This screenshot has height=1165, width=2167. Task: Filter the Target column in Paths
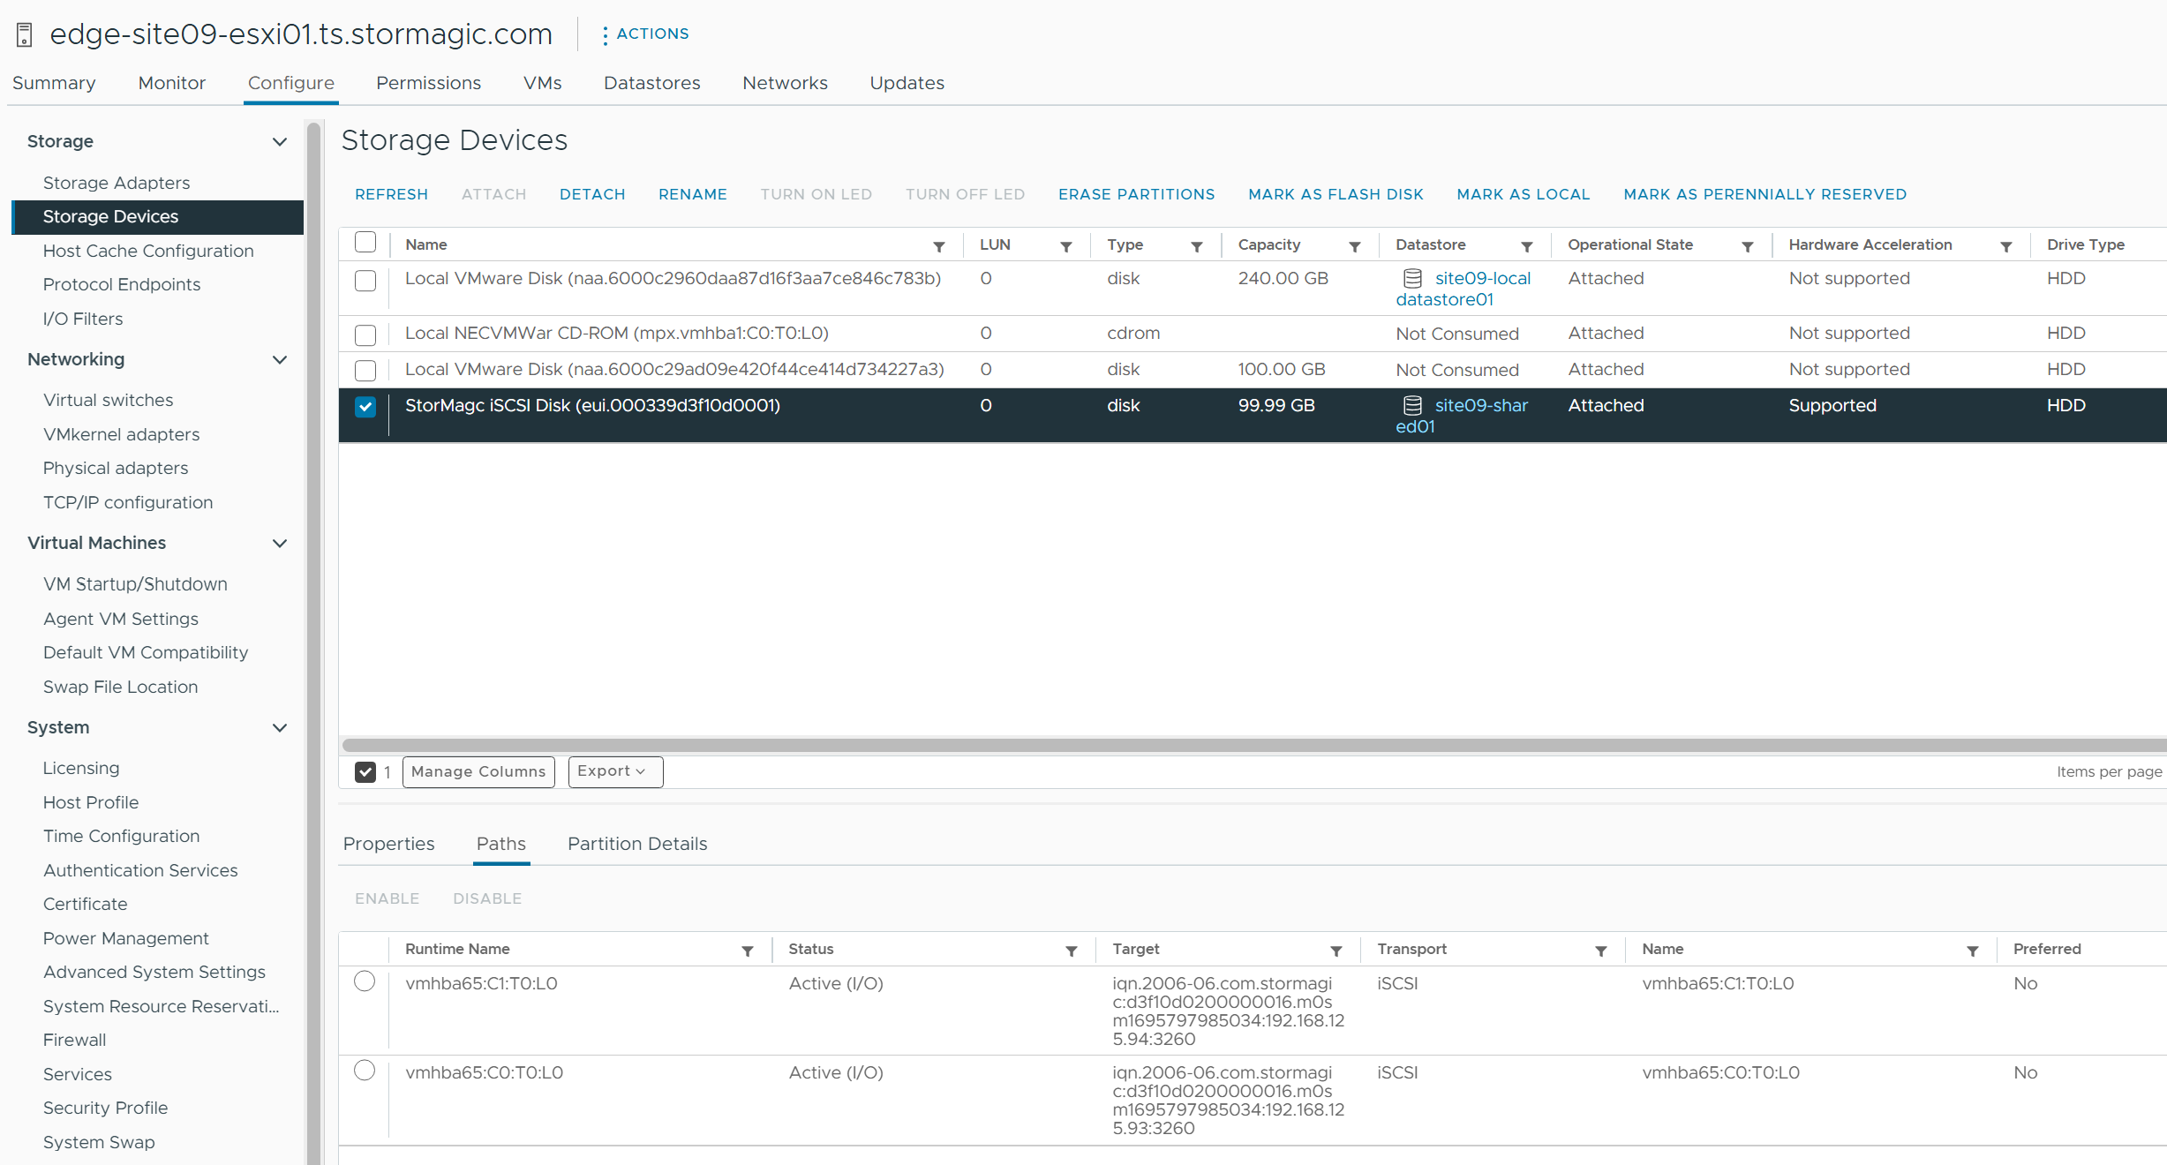1336,951
